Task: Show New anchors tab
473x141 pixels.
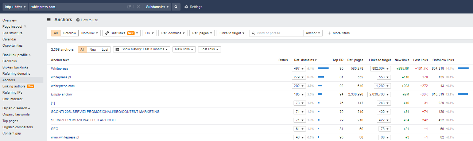Action: point(93,49)
